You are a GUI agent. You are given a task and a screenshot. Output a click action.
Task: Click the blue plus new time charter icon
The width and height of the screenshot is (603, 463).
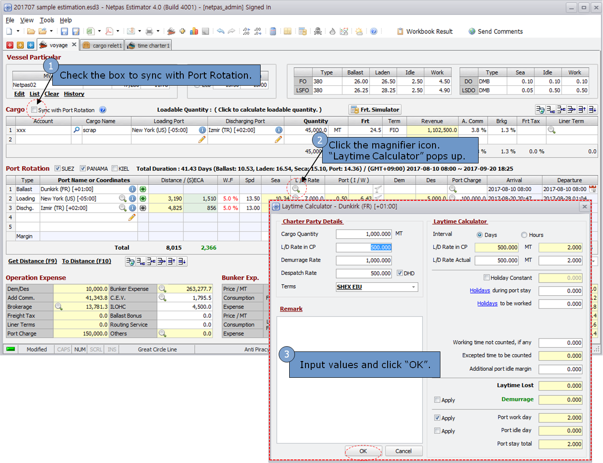click(31, 45)
